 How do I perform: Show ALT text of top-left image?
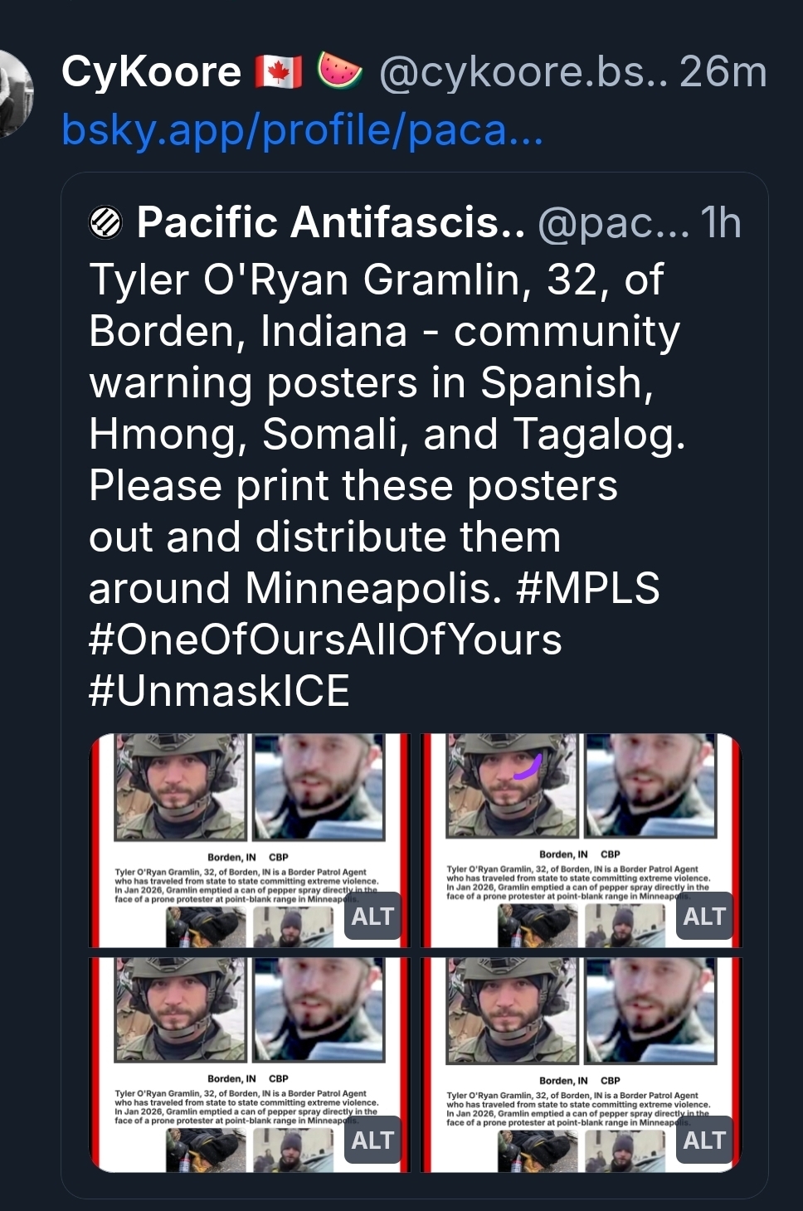coord(372,917)
